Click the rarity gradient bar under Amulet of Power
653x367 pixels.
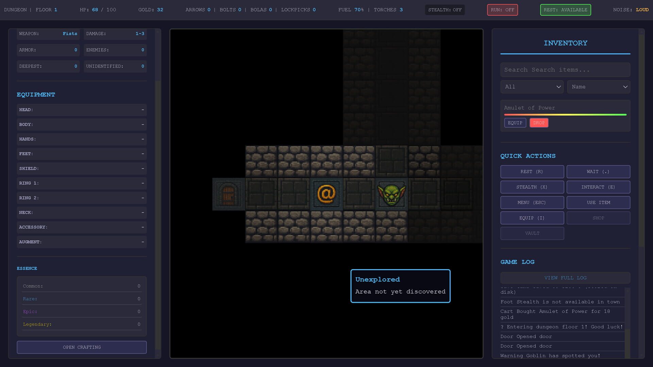tap(565, 115)
